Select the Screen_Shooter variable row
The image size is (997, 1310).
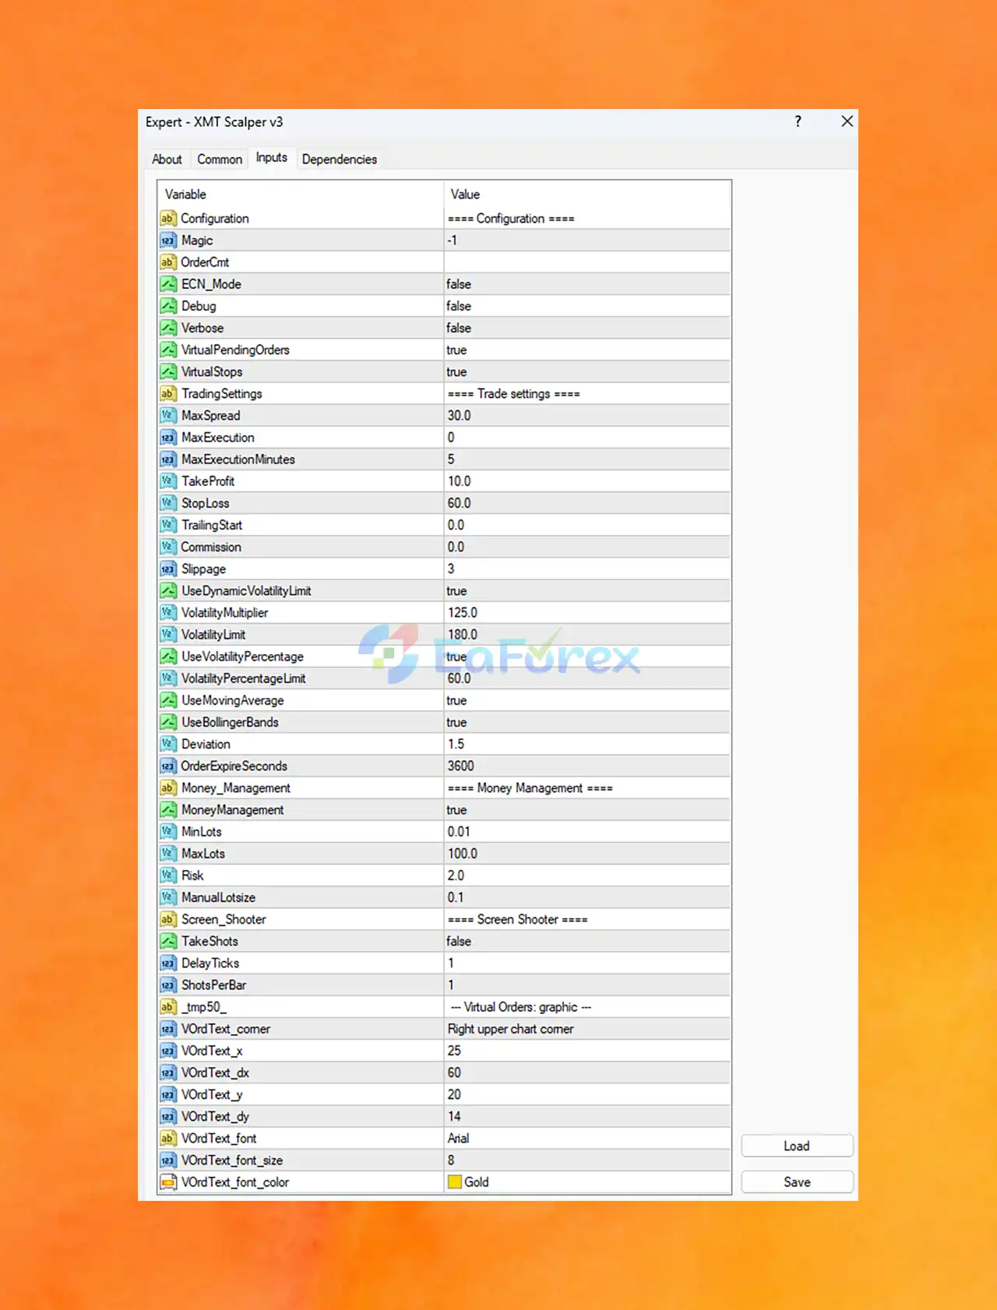(444, 920)
